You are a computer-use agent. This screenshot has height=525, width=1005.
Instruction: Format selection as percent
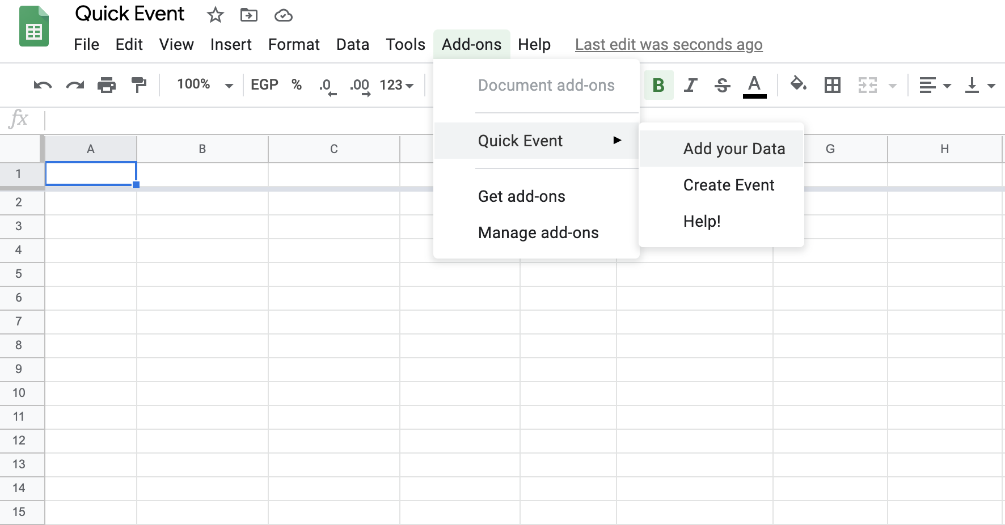[x=297, y=85]
